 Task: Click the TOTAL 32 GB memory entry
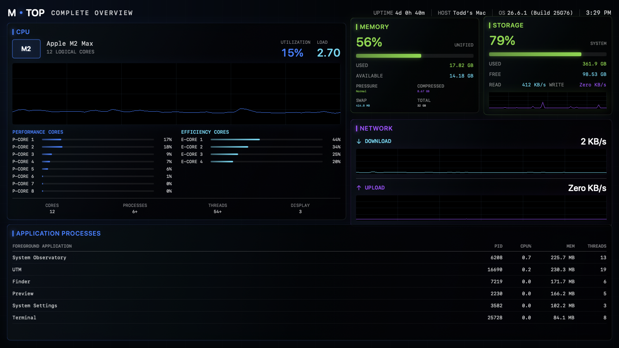tap(424, 103)
